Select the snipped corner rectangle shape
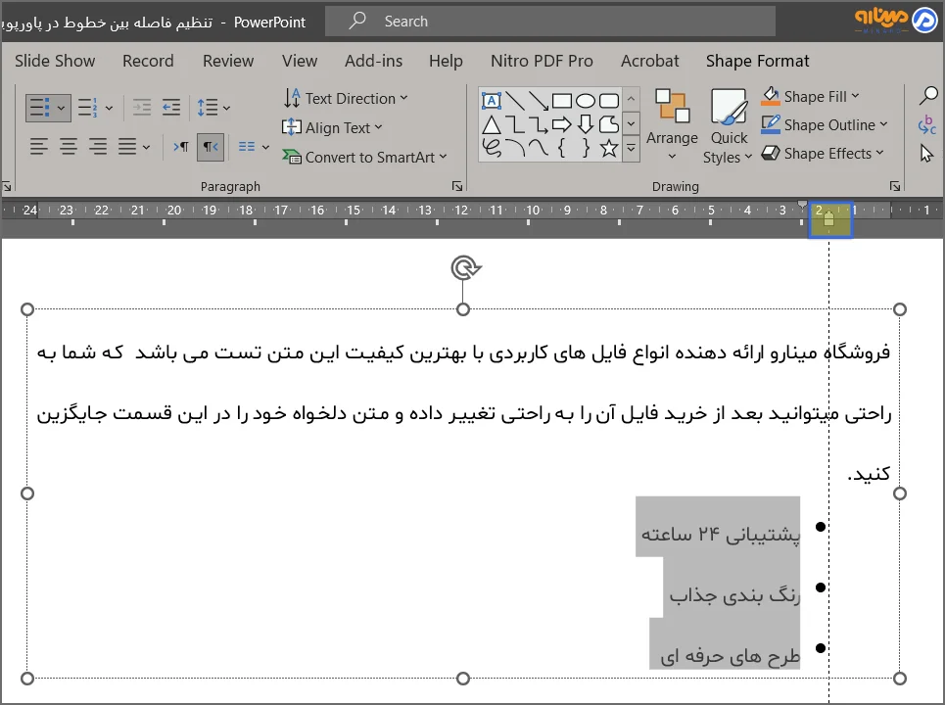Image resolution: width=945 pixels, height=705 pixels. (x=609, y=124)
